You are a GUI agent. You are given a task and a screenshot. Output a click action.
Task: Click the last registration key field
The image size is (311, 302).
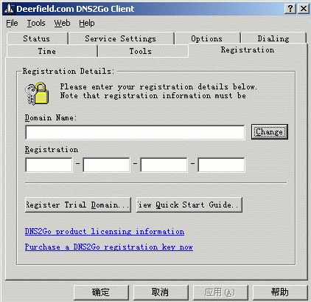click(x=221, y=165)
